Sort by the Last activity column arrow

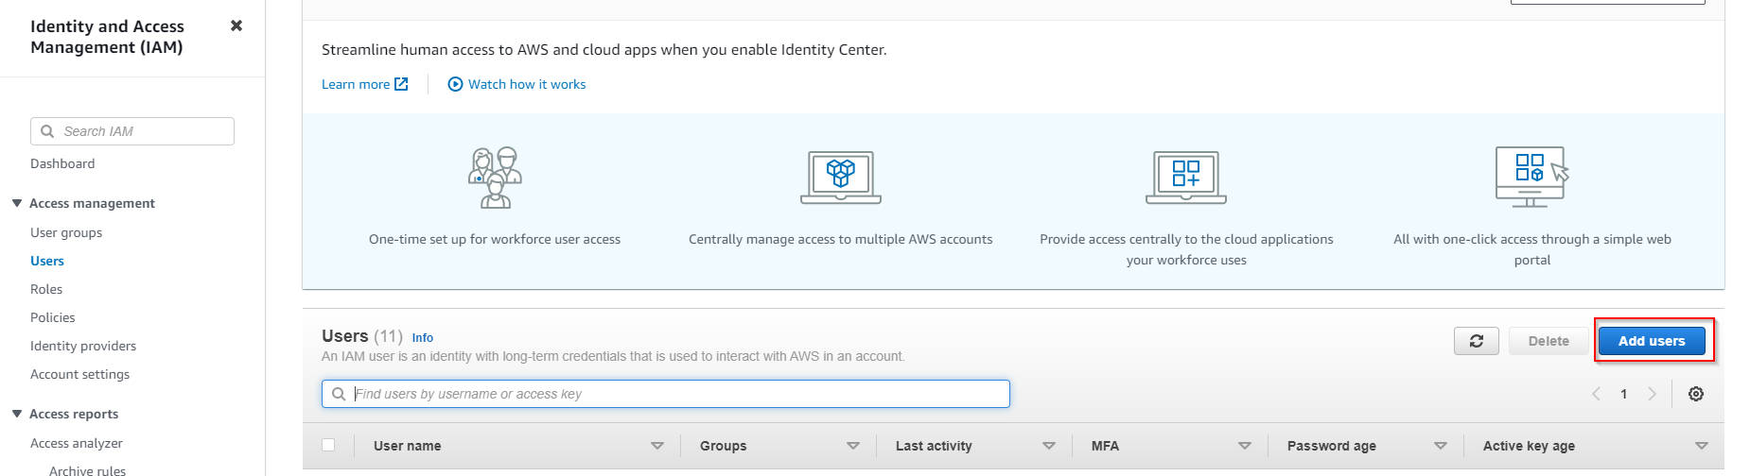tap(1048, 446)
